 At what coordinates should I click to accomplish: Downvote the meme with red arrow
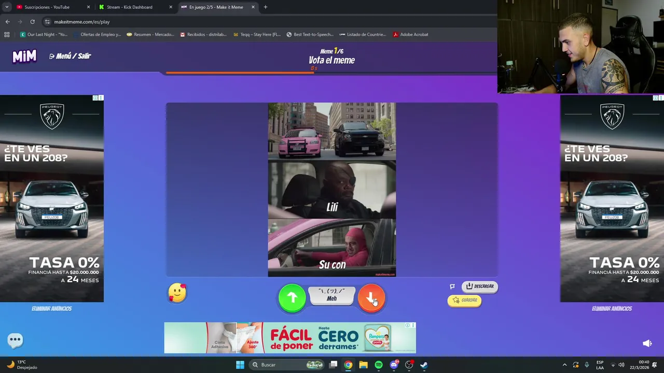pos(371,298)
